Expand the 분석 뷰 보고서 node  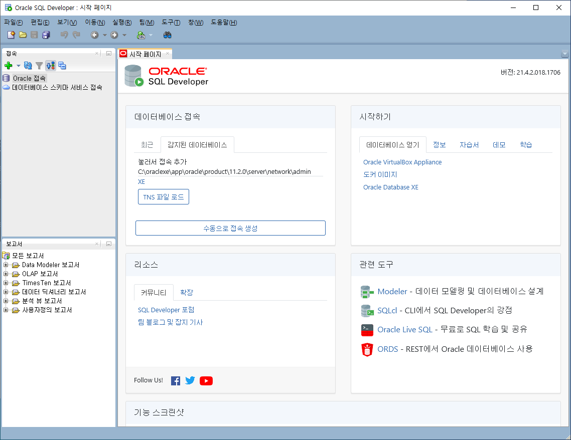click(6, 301)
